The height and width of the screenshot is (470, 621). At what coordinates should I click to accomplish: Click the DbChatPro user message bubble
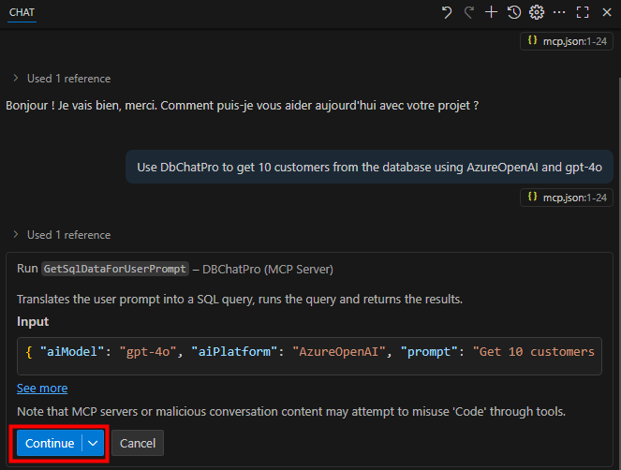[369, 167]
